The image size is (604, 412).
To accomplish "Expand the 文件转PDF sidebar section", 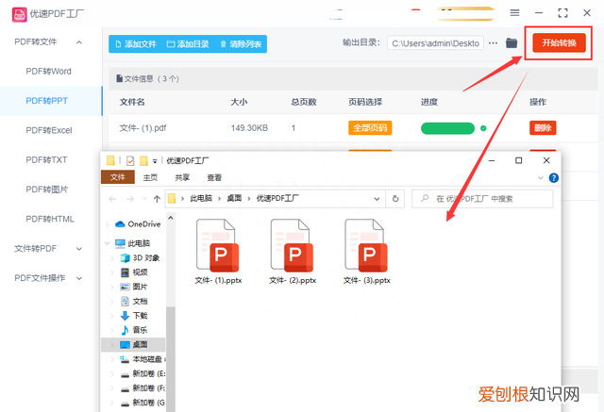I will [79, 249].
